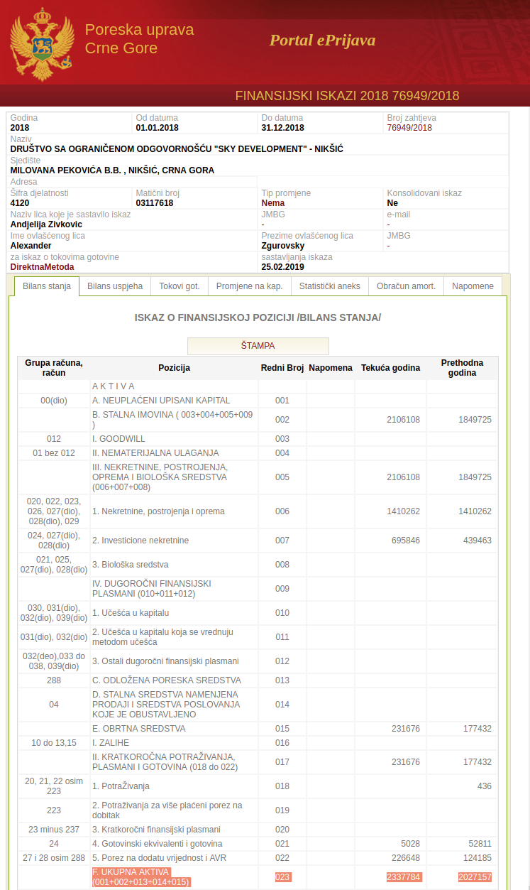
Task: Click the Nema value under Tip promjene
Action: tap(273, 203)
